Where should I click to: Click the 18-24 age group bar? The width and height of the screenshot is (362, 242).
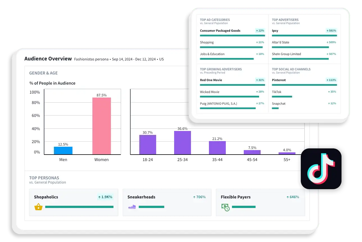pos(148,145)
